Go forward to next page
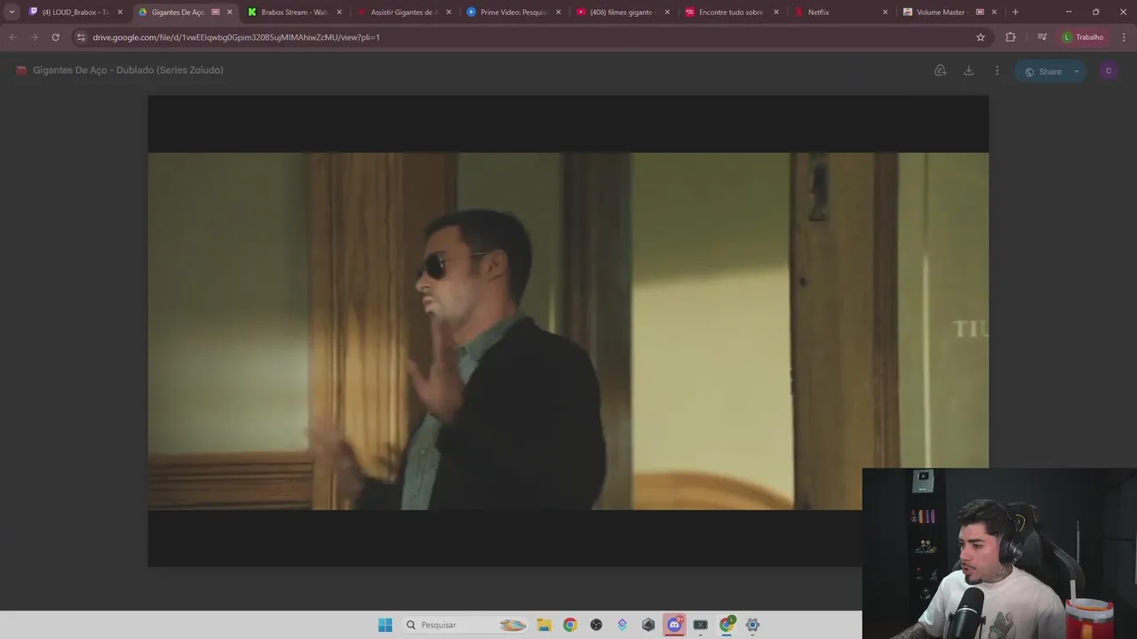 (x=34, y=37)
